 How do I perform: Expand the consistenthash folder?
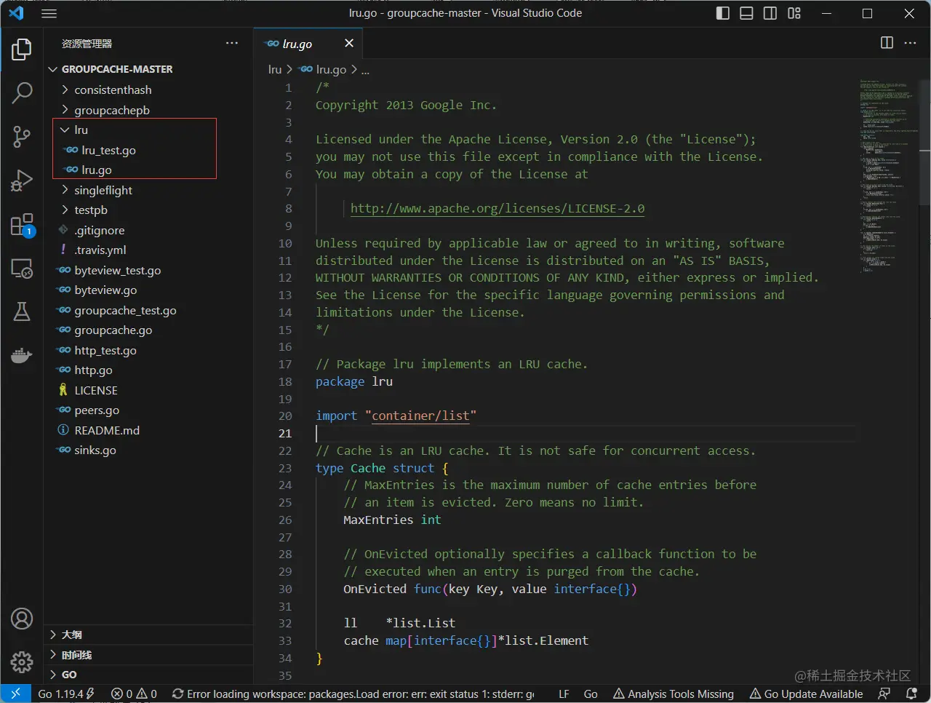click(x=113, y=90)
